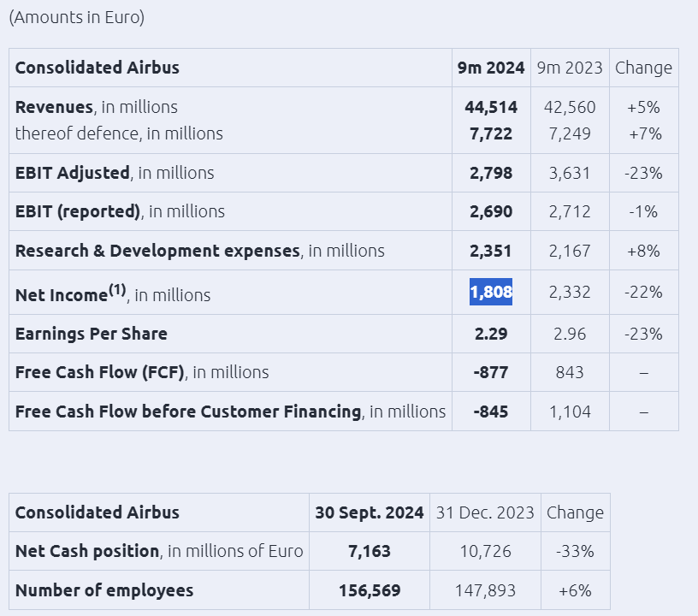Click the +8% R&D change cell
The width and height of the screenshot is (698, 616).
coord(643,251)
